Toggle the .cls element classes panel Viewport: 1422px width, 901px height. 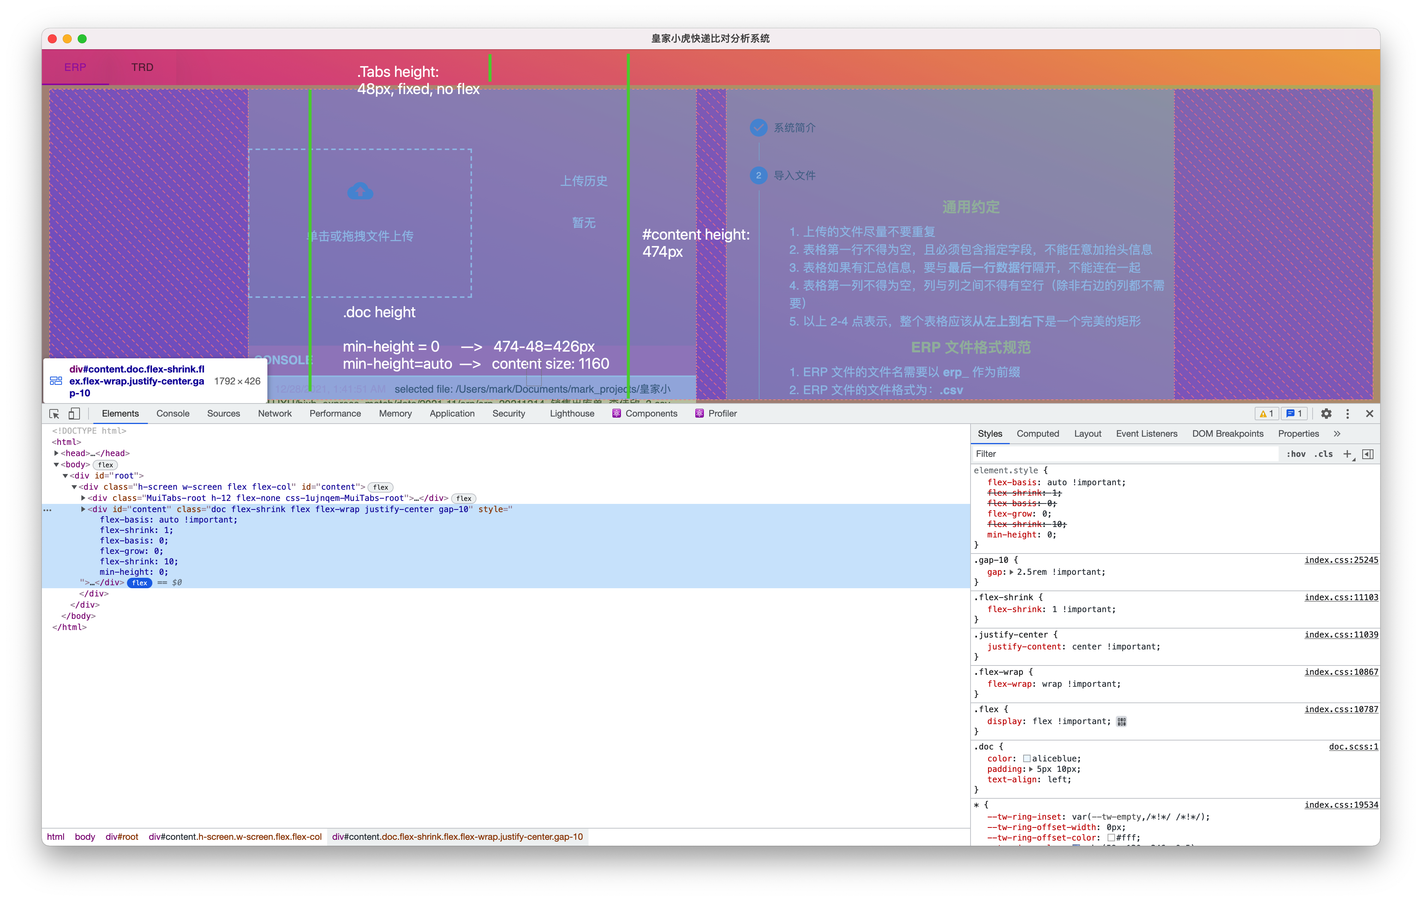point(1323,454)
